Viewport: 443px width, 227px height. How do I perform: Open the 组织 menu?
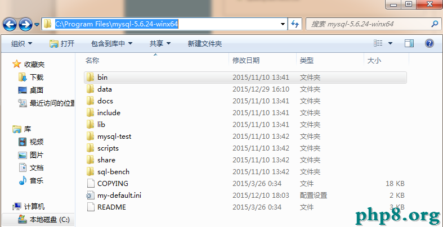pos(21,44)
